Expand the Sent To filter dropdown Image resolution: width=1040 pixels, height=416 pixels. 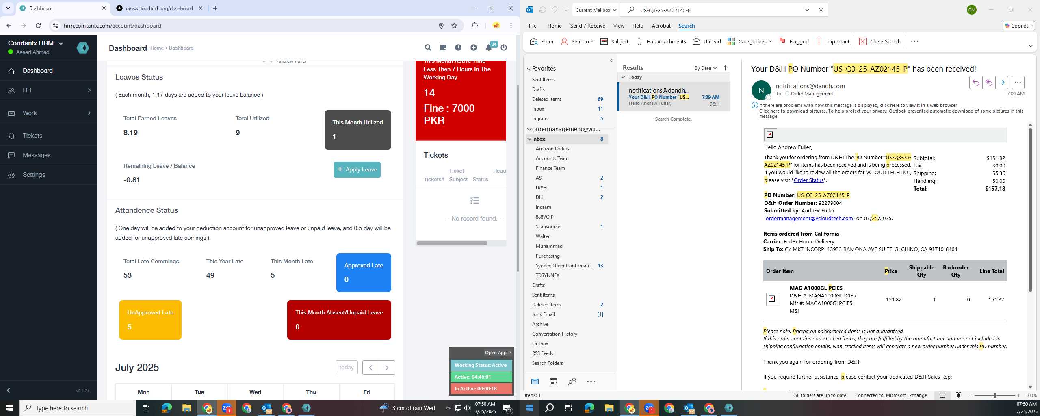tap(591, 41)
